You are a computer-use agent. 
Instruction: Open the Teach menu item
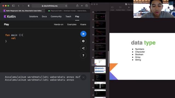click(68, 17)
